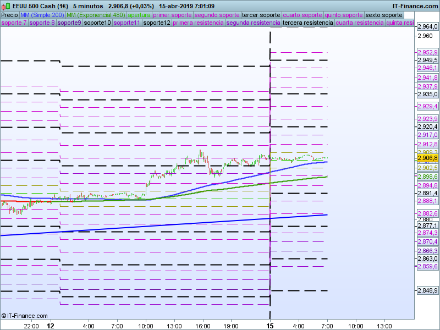Click the 2.923,9 price label
Viewport: 440px width, 330px height.
point(427,119)
